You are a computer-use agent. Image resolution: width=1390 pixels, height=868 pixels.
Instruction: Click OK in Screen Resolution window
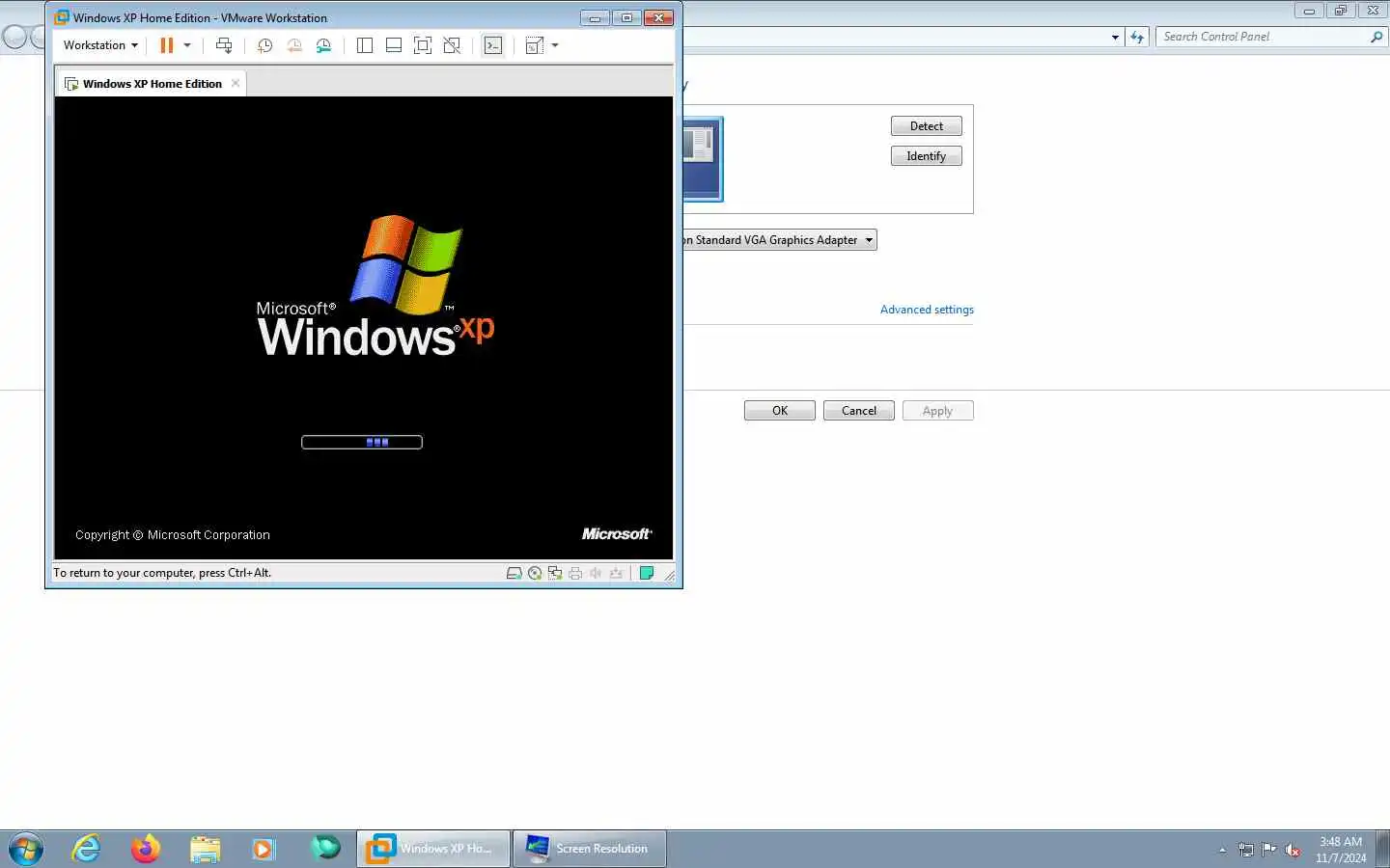(780, 411)
